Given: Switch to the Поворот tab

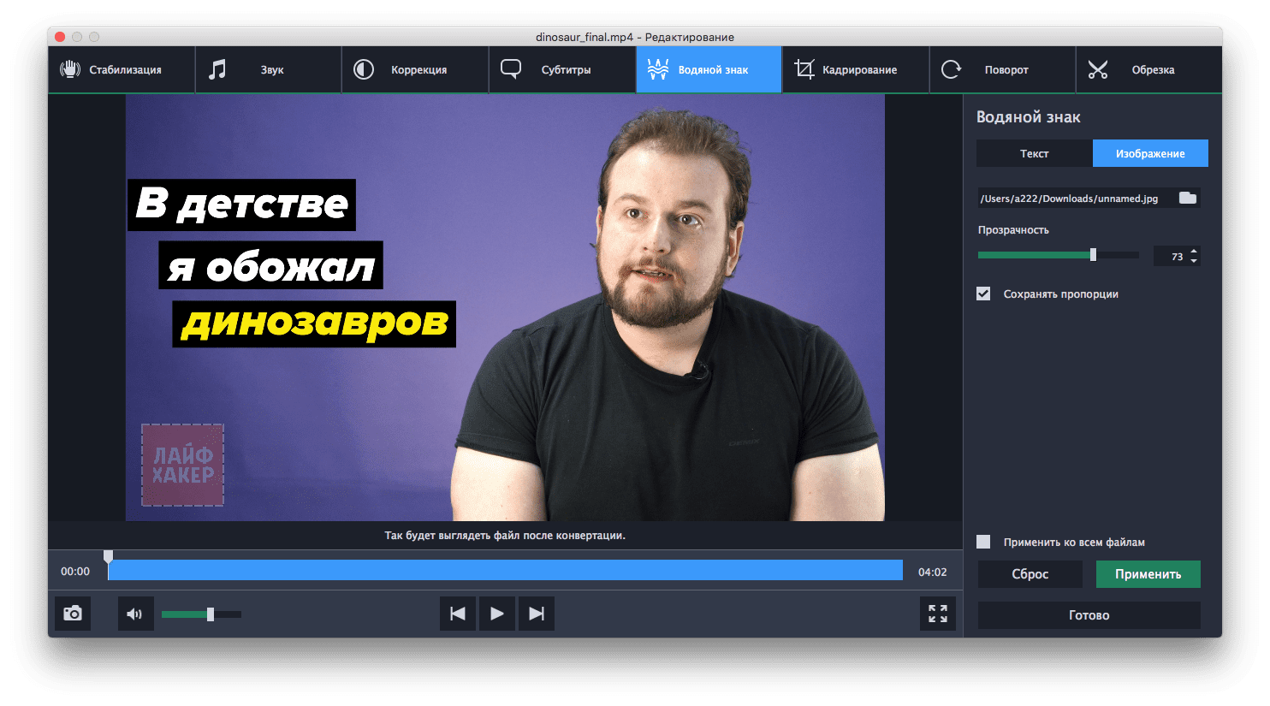Looking at the screenshot, I should point(1002,69).
